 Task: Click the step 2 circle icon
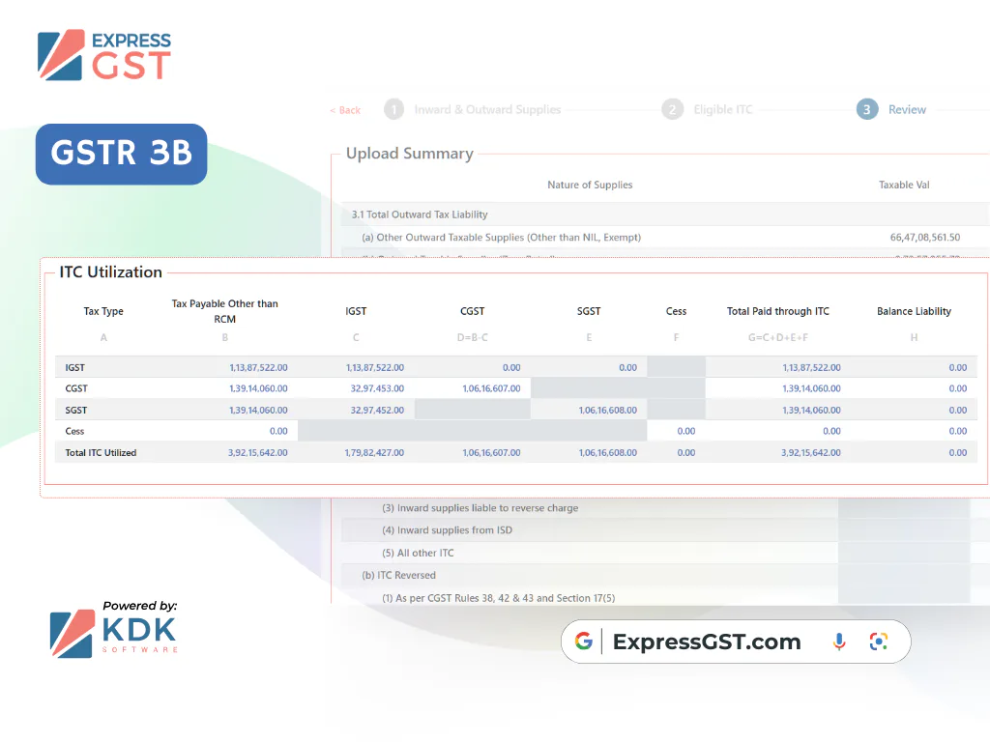point(673,110)
